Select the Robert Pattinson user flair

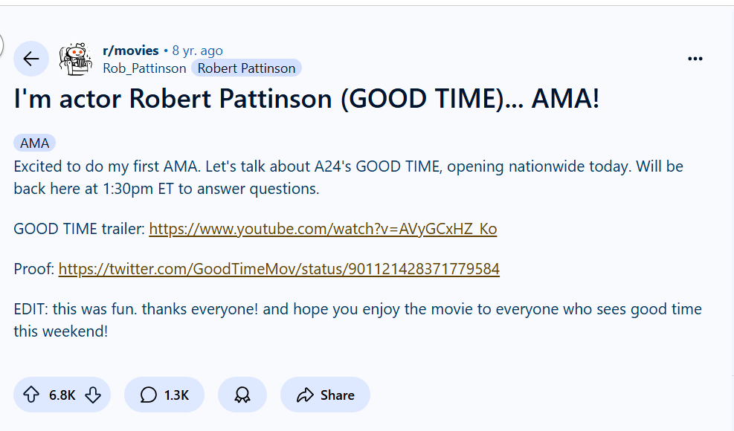(246, 68)
